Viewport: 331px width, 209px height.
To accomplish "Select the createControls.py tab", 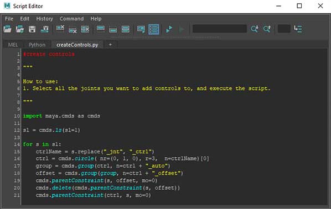I will [77, 45].
